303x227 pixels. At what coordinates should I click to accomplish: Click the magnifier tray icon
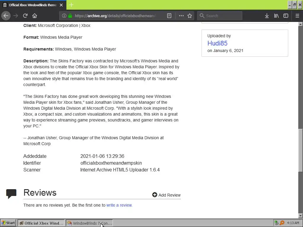click(282, 223)
